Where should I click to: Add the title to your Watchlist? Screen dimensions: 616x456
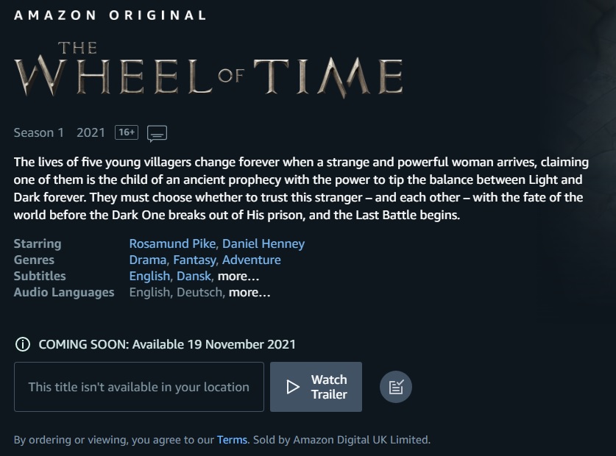[396, 387]
